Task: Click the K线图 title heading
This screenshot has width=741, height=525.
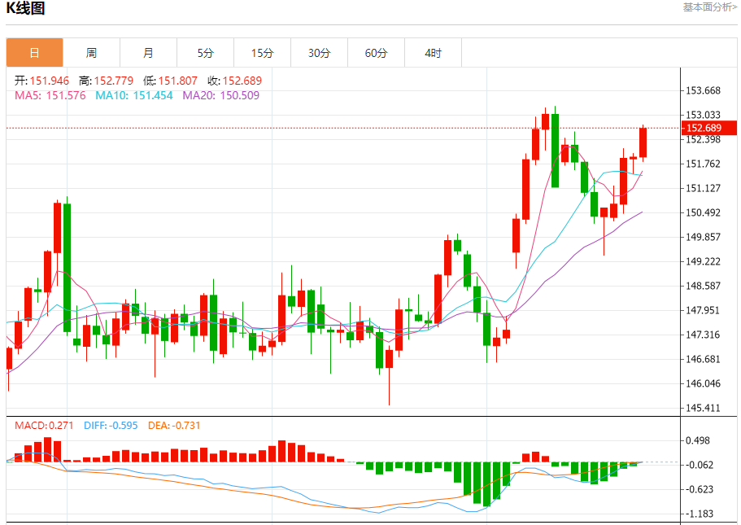Action: click(x=26, y=9)
